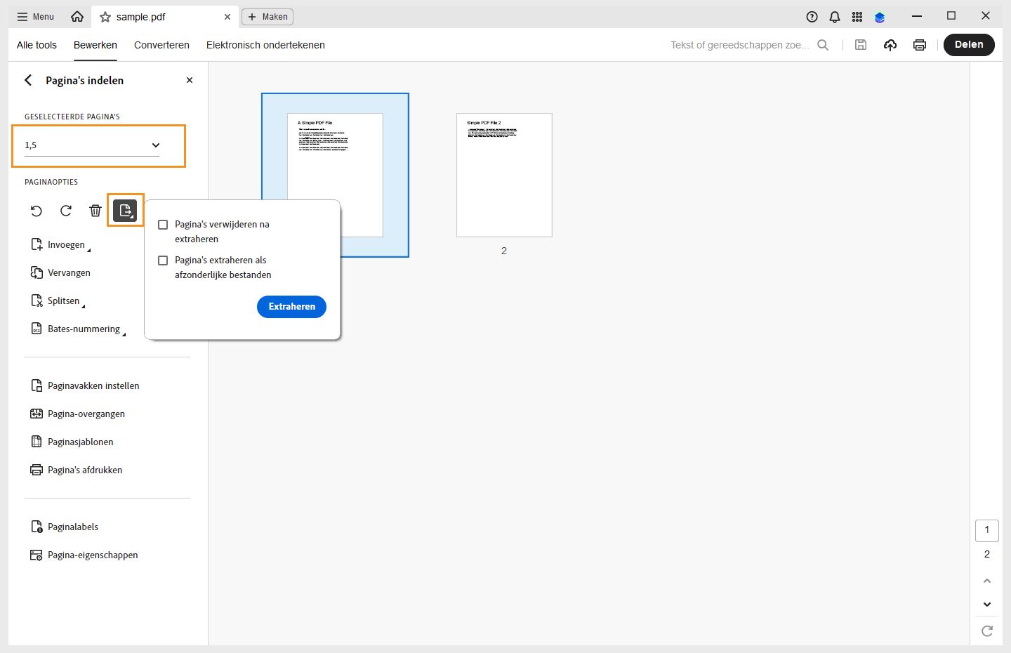Open Paginavakken instellen
The height and width of the screenshot is (653, 1011).
(x=93, y=385)
